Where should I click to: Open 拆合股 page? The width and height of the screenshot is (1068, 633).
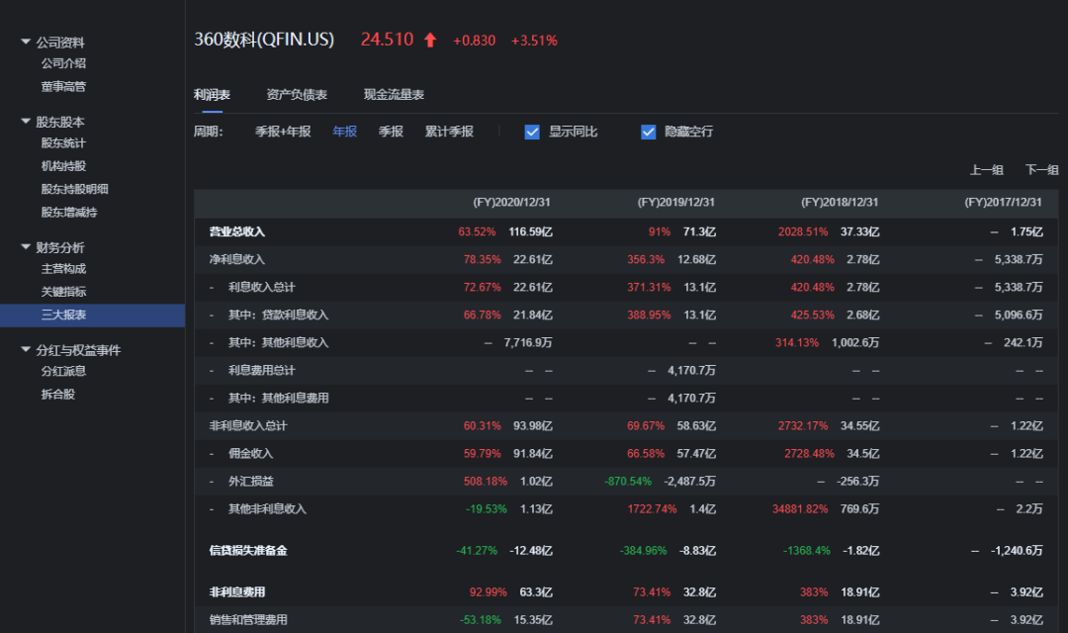click(58, 395)
